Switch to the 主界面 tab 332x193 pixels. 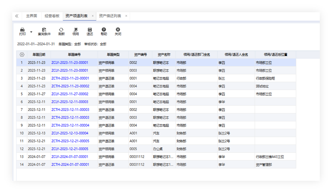coord(31,16)
